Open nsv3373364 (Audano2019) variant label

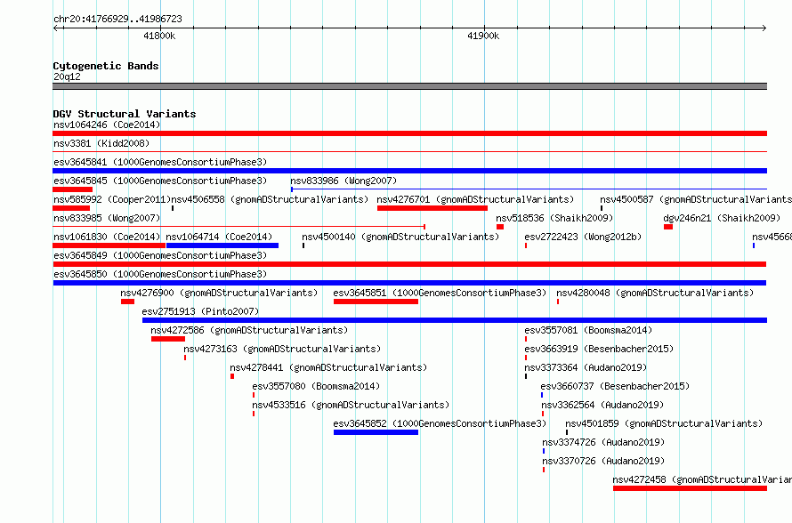point(586,367)
